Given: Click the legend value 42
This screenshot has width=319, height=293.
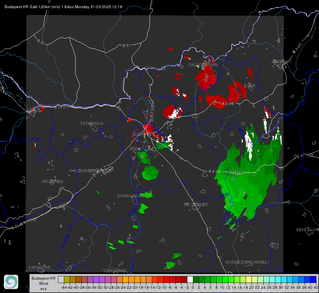Looking at the screenshot, I should click(316, 287).
